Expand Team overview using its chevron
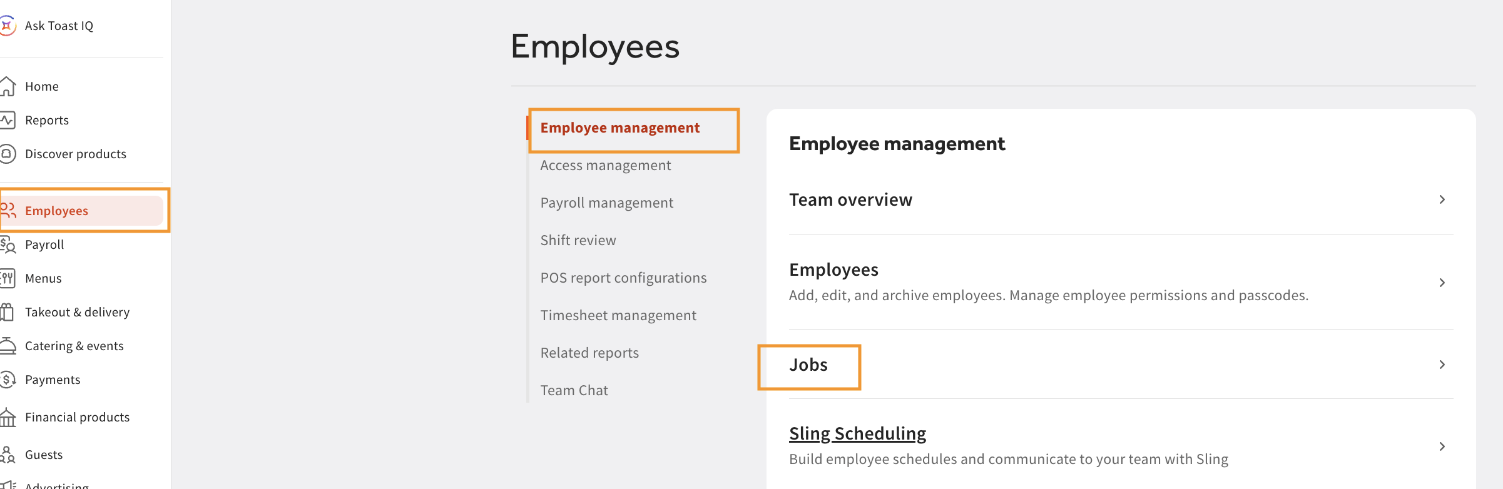The image size is (1503, 489). pos(1442,199)
